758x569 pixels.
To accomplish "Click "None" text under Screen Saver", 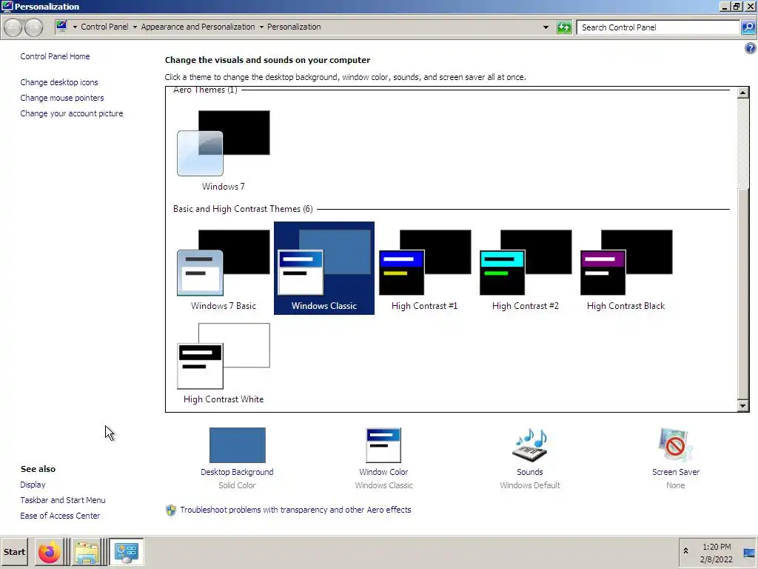I will coord(675,485).
